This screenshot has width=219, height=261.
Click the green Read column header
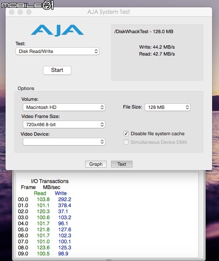(40, 193)
